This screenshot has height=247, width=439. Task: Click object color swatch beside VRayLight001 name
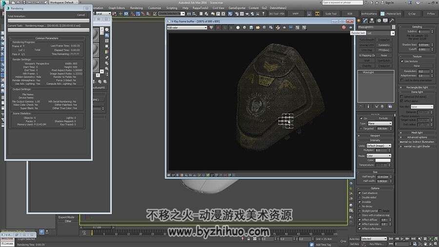pos(393,27)
